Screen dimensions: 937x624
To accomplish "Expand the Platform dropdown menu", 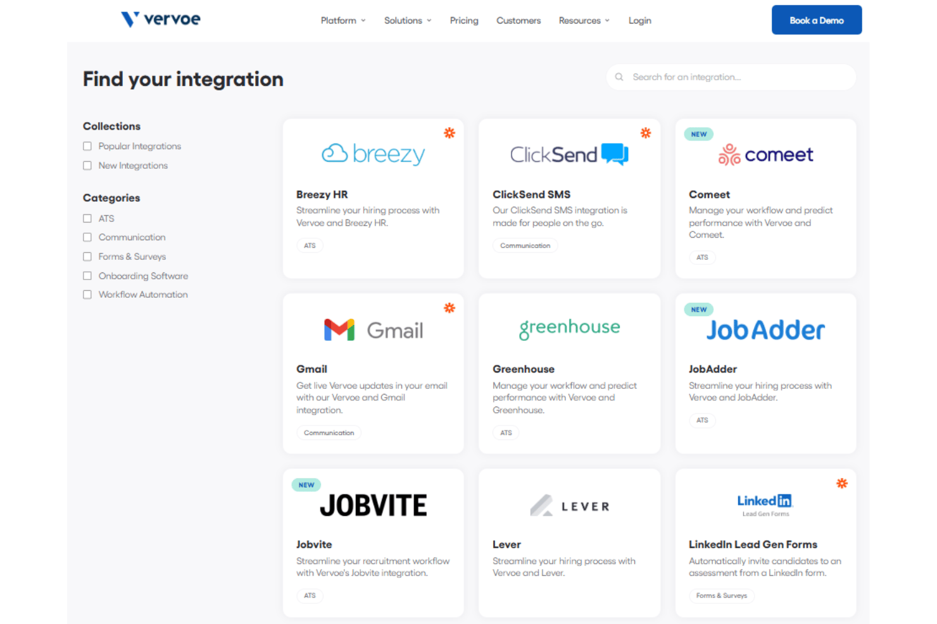I will point(343,20).
